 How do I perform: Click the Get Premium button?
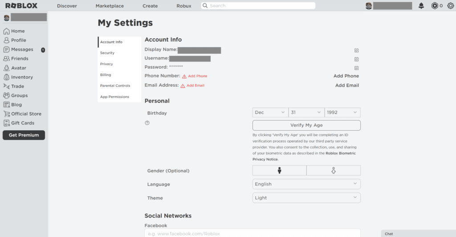tap(24, 135)
